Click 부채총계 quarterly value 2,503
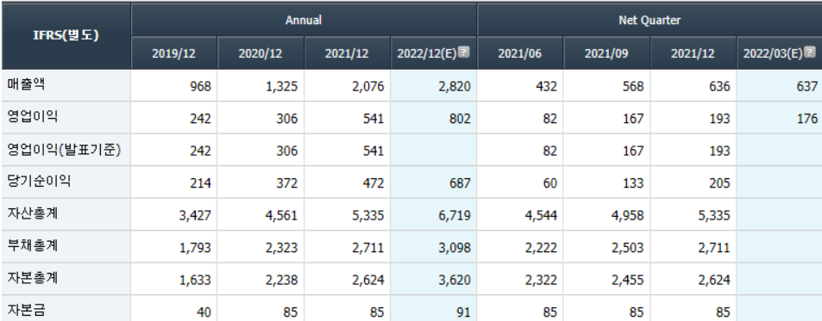Image resolution: width=822 pixels, height=321 pixels. [627, 248]
